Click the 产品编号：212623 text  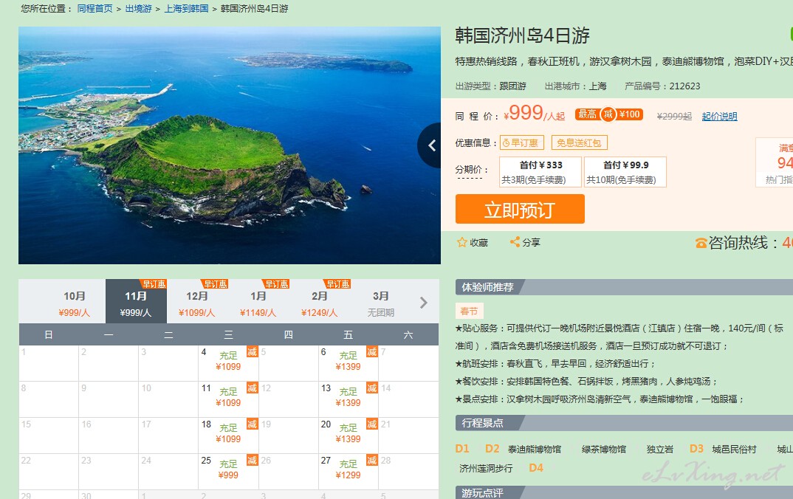[x=662, y=86]
